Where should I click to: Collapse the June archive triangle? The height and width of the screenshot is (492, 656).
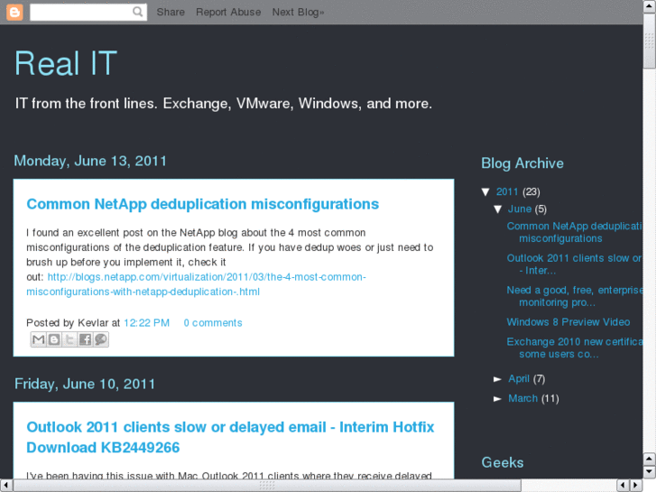pos(497,209)
